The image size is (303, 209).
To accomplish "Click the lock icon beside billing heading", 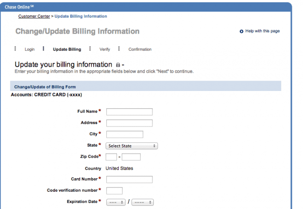I will 118,65.
